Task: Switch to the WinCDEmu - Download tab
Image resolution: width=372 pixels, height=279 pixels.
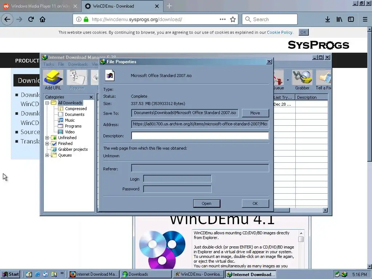Action: (122, 6)
